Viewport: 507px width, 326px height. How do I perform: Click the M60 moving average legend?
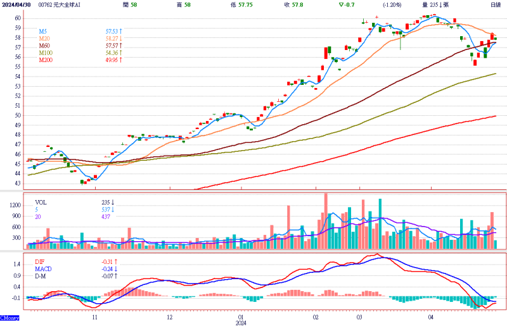point(44,46)
